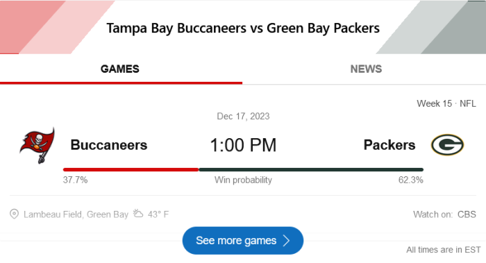Switch to the NEWS tab
This screenshot has width=486, height=263.
pos(366,69)
